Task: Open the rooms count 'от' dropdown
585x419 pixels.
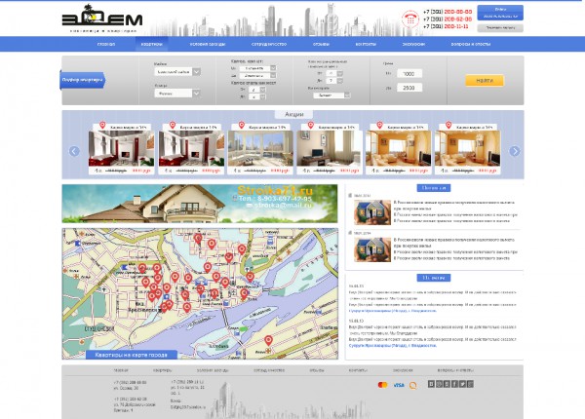Action: tap(257, 68)
